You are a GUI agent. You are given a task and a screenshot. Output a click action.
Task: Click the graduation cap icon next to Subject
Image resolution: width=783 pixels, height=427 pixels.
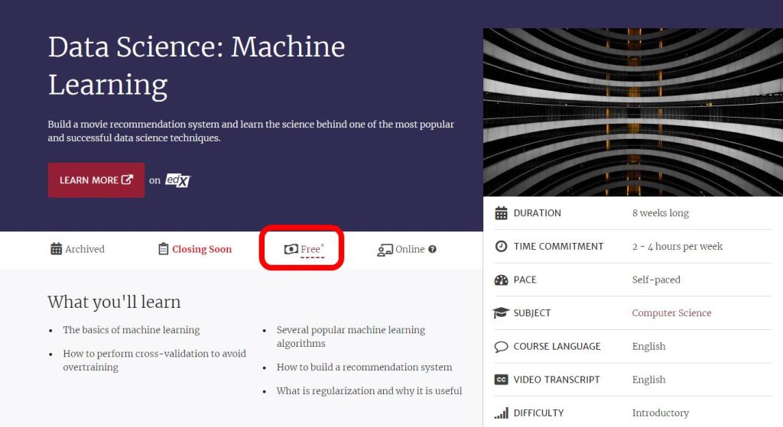[501, 313]
